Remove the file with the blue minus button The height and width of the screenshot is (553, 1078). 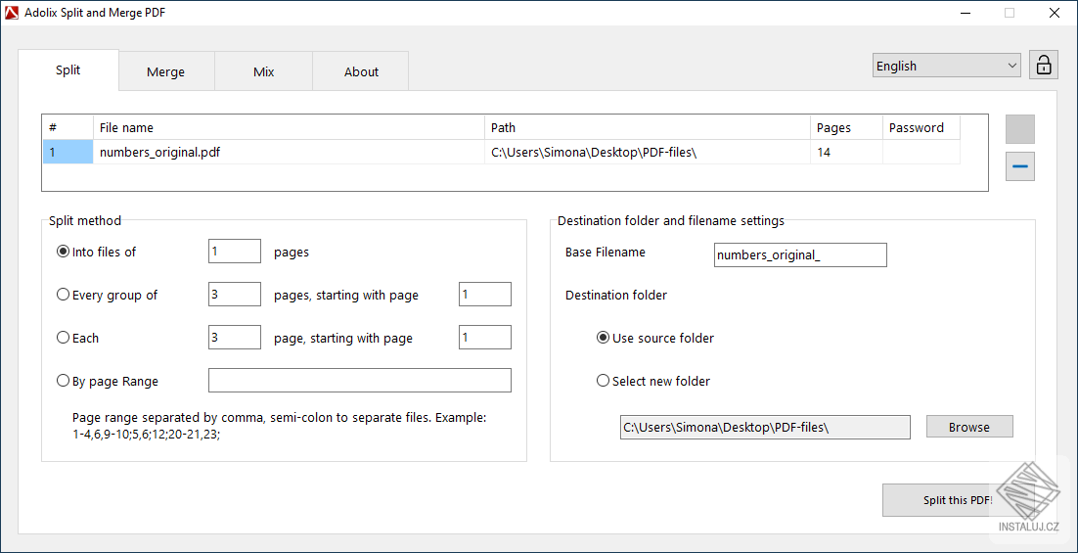coord(1019,166)
